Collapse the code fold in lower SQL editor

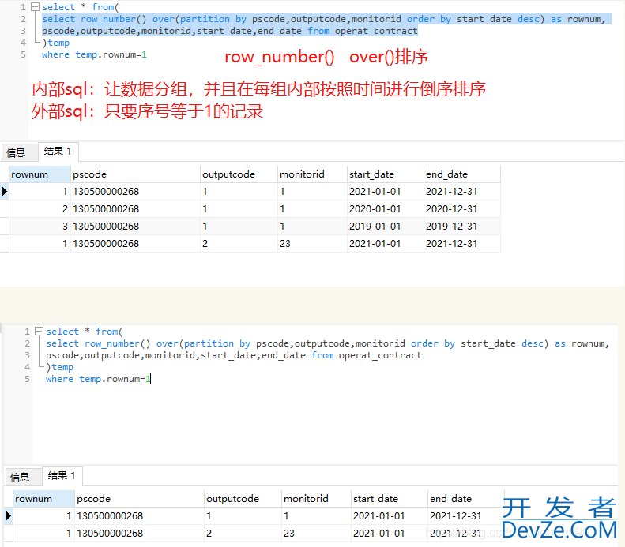click(x=39, y=332)
